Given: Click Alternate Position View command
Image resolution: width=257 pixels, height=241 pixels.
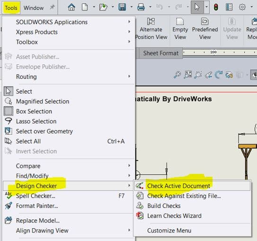Looking at the screenshot, I should (151, 29).
